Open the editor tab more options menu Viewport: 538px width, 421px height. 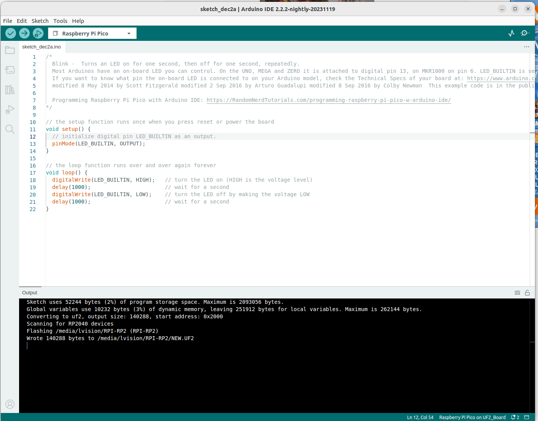click(527, 47)
